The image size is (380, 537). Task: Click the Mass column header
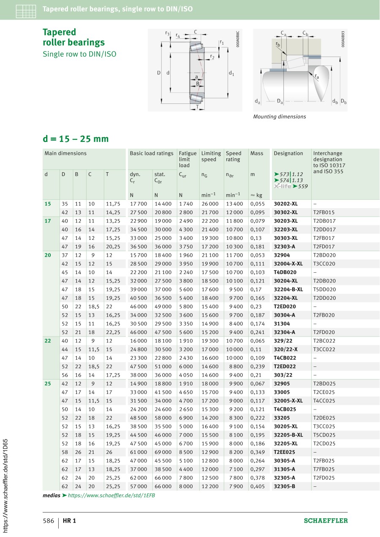(x=257, y=154)
